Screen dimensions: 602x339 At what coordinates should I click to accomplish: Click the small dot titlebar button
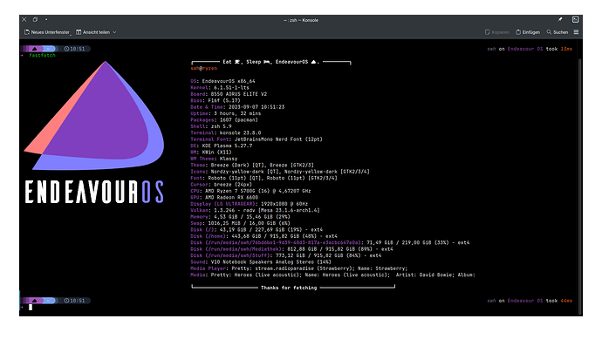(46, 19)
